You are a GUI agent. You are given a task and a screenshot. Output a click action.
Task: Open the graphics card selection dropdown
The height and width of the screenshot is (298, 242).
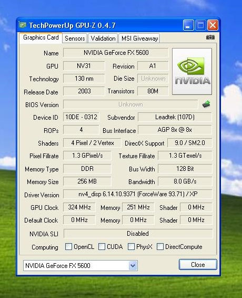133,265
